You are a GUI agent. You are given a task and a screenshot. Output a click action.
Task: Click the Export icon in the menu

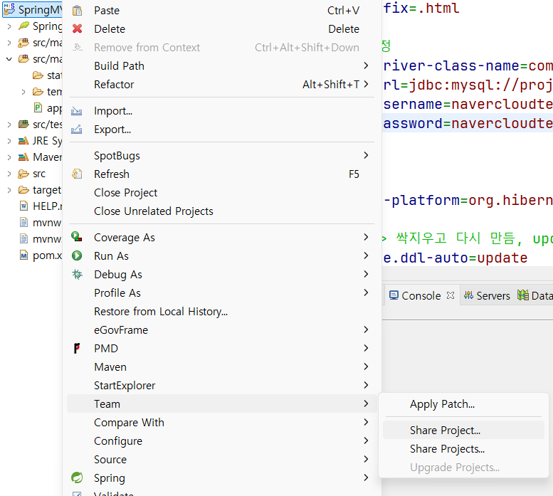77,130
